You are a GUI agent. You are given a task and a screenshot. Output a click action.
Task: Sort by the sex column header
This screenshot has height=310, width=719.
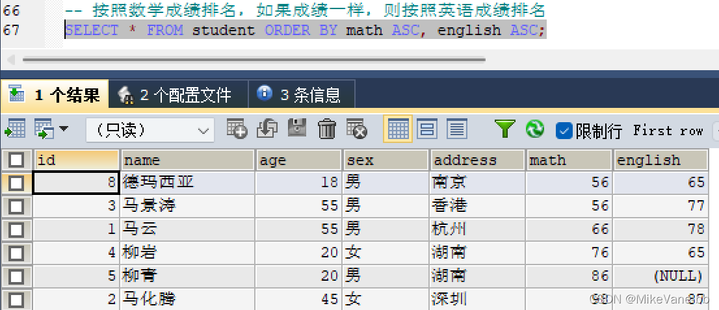[386, 160]
